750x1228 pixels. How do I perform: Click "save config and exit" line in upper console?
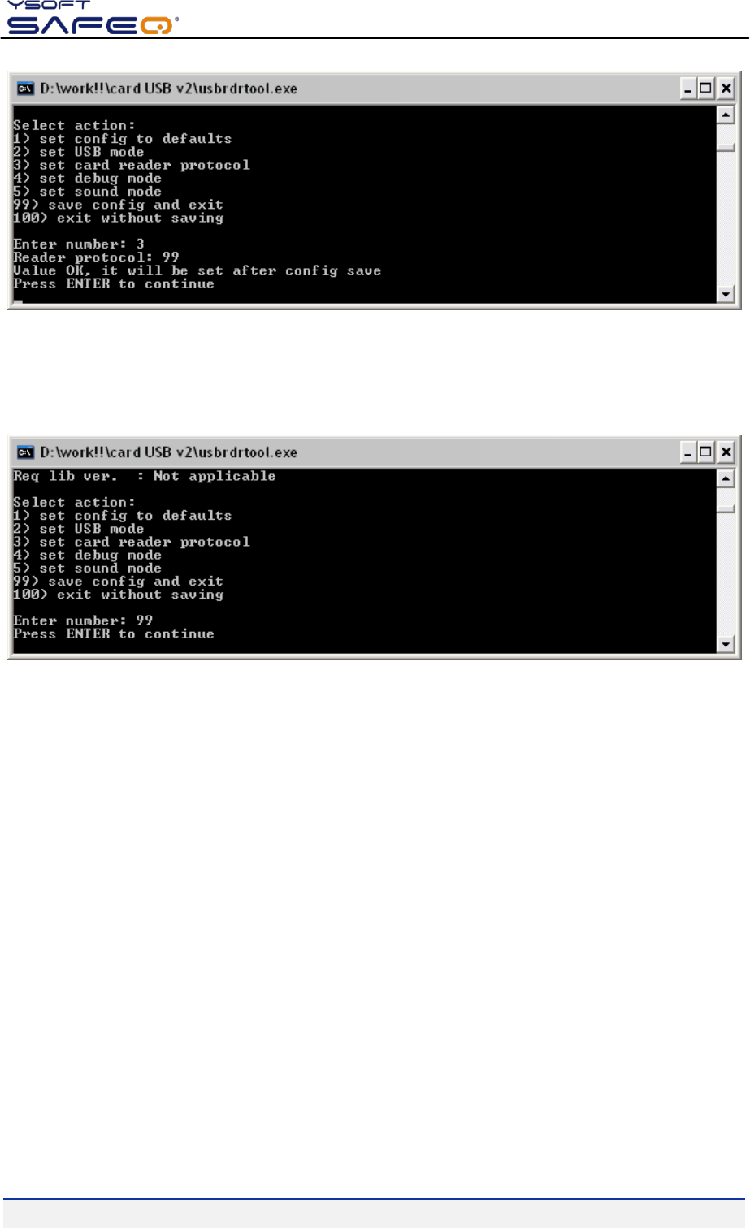coord(118,205)
